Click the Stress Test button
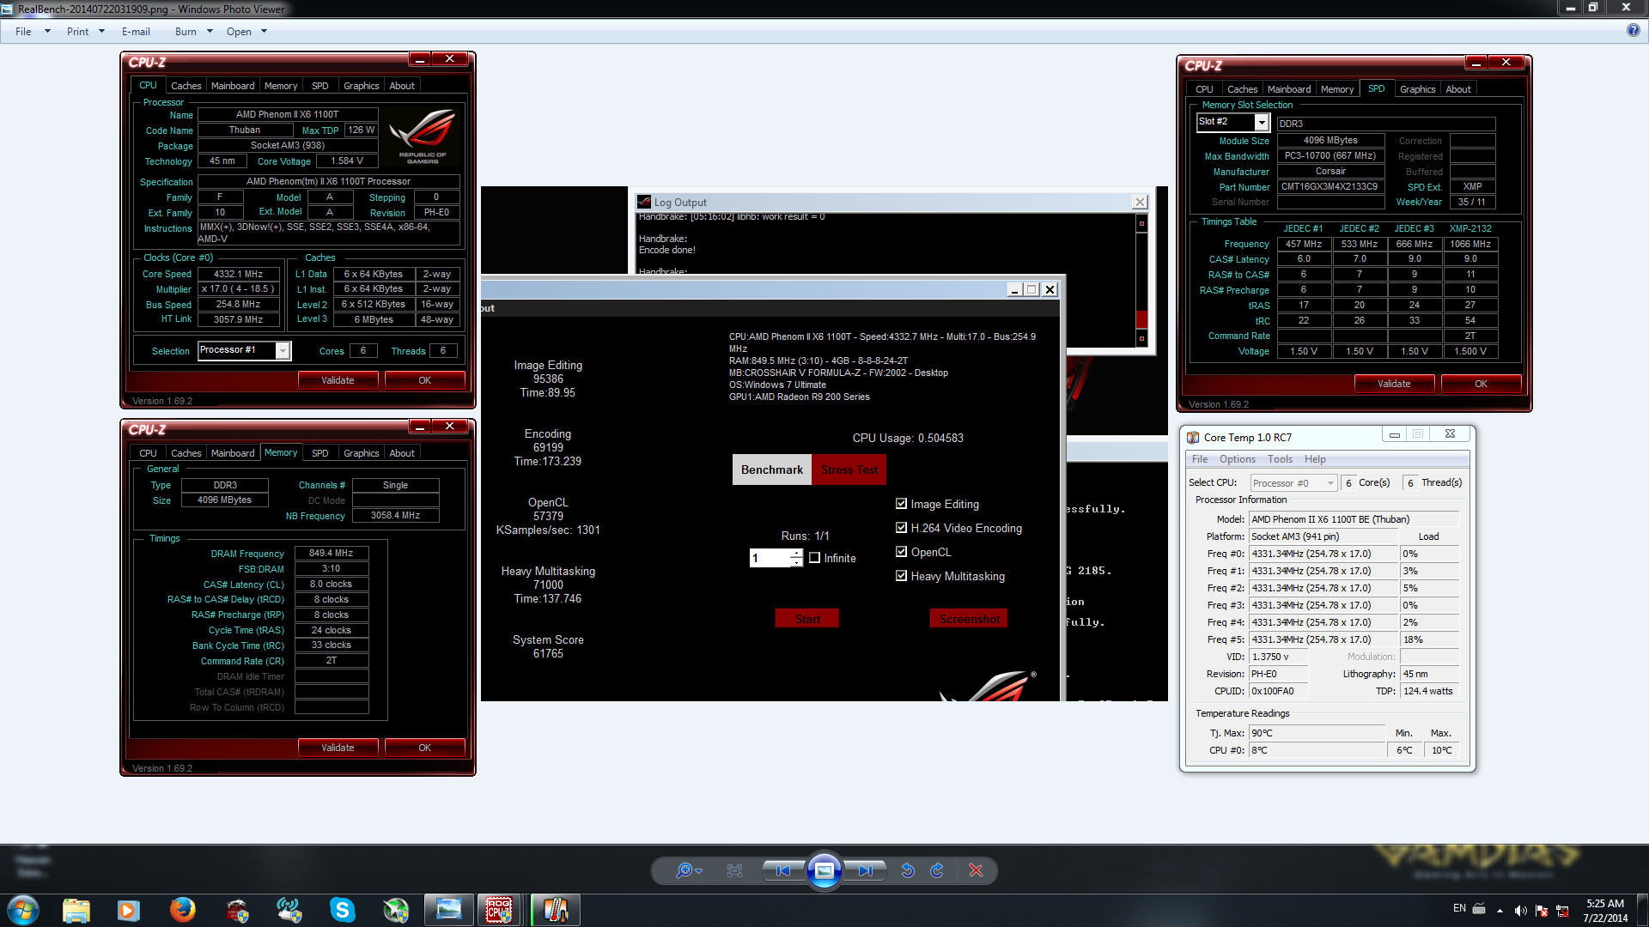The image size is (1649, 927). pos(849,470)
